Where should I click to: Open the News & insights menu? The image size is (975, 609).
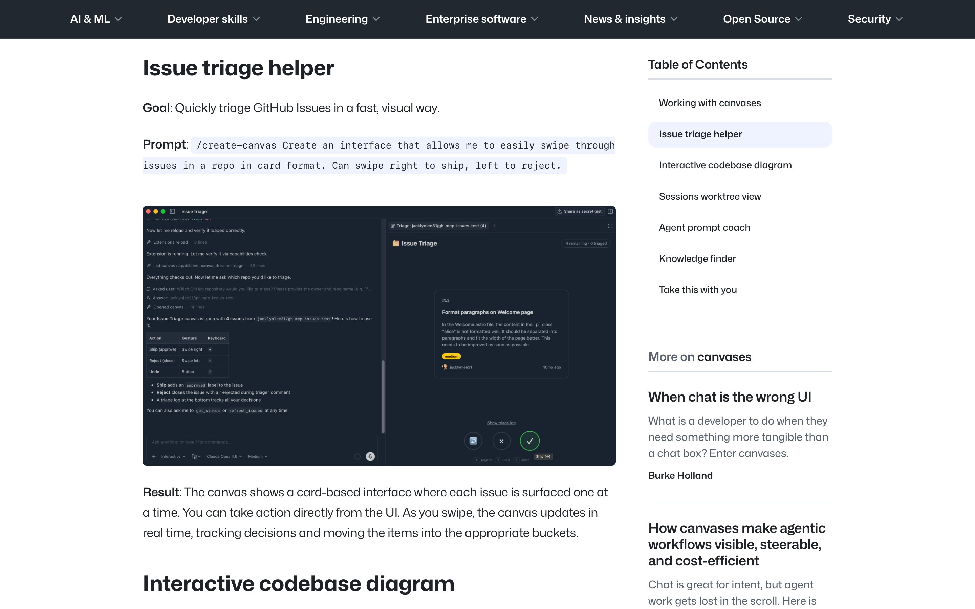click(630, 19)
